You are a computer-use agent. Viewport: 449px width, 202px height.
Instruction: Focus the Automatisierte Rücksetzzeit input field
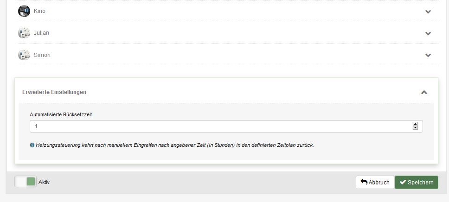226,126
